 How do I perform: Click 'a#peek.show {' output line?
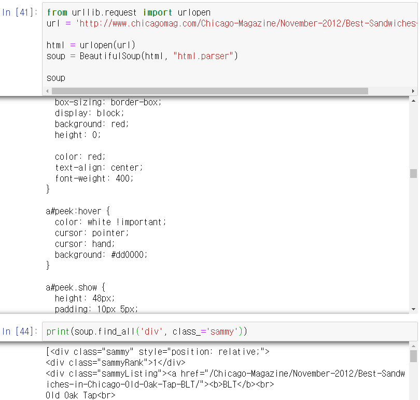76,287
